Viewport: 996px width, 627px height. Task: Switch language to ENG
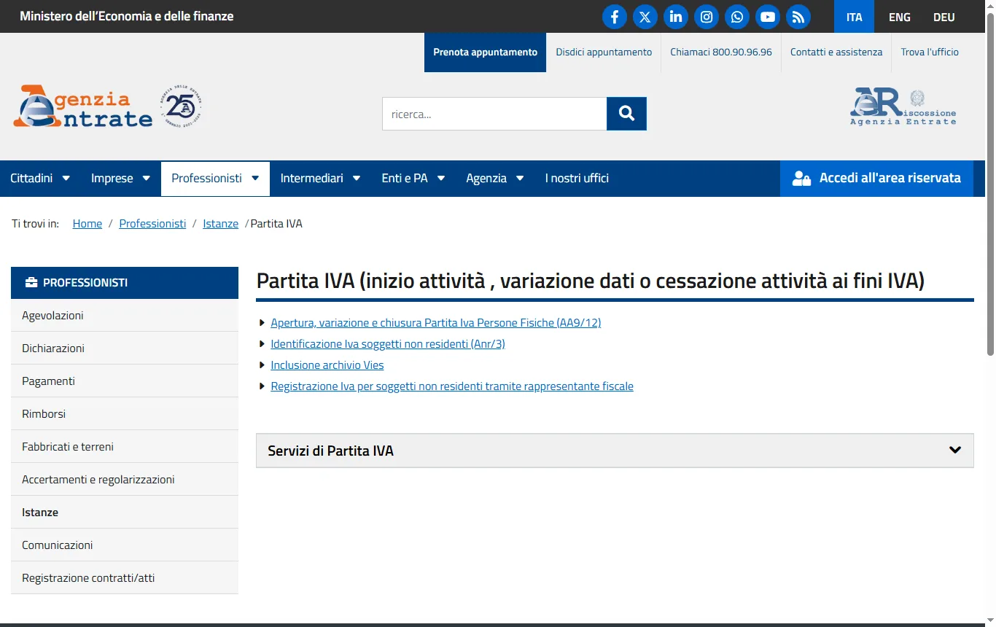[900, 17]
